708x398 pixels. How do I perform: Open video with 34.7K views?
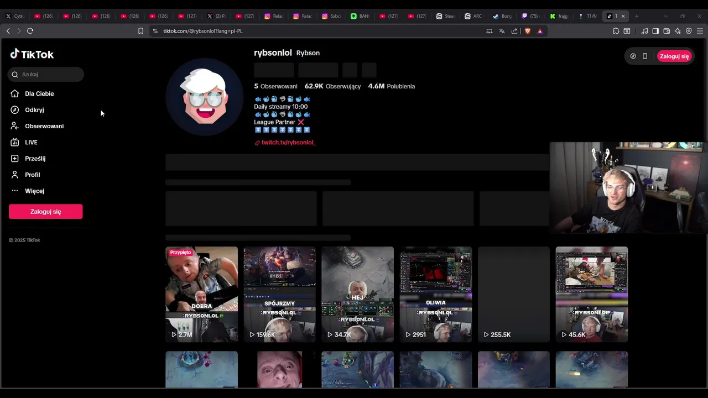(x=357, y=294)
